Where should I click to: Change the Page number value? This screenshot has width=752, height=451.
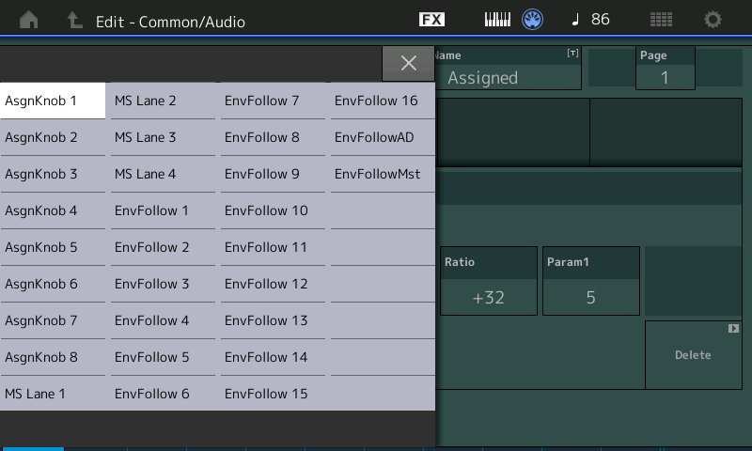665,77
